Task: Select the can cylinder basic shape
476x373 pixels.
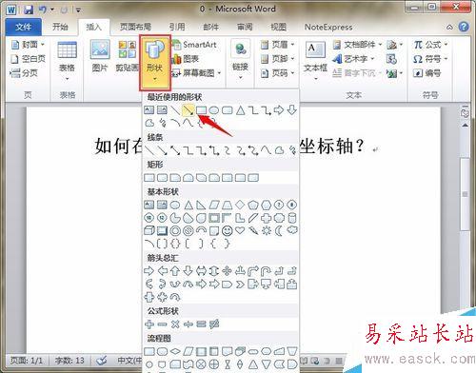Action: (292, 218)
